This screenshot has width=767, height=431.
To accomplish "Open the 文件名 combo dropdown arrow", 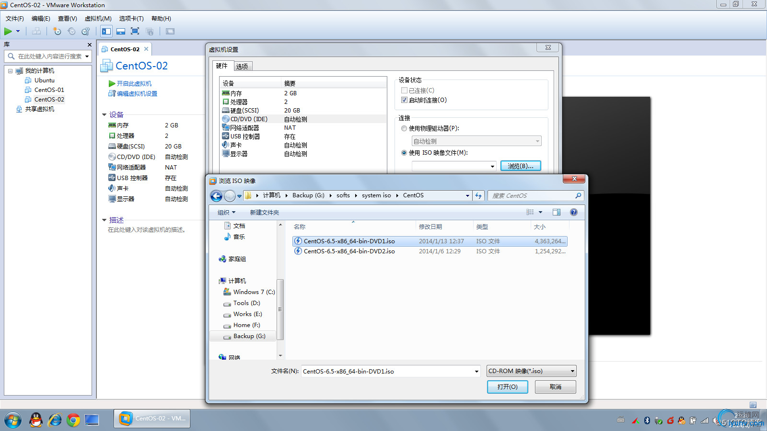I will tap(476, 372).
